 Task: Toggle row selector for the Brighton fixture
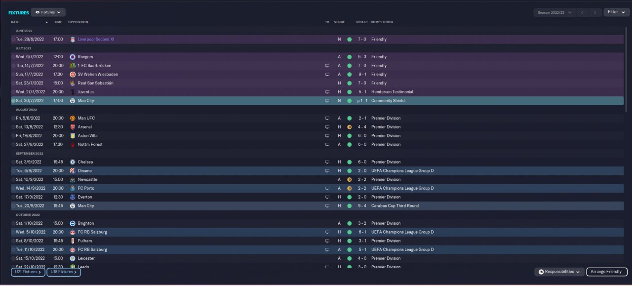(x=13, y=223)
